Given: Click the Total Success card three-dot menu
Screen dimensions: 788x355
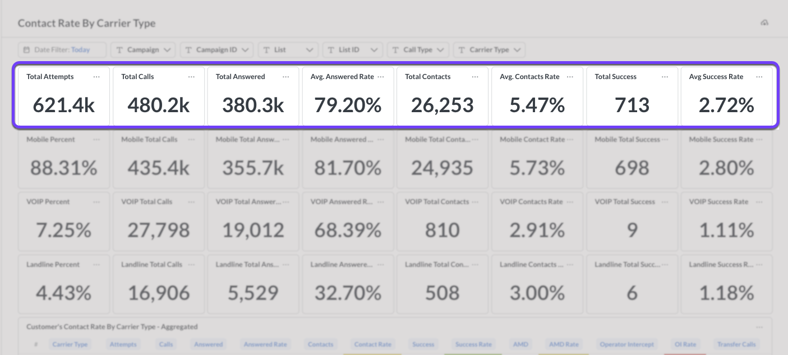Looking at the screenshot, I should click(x=665, y=77).
